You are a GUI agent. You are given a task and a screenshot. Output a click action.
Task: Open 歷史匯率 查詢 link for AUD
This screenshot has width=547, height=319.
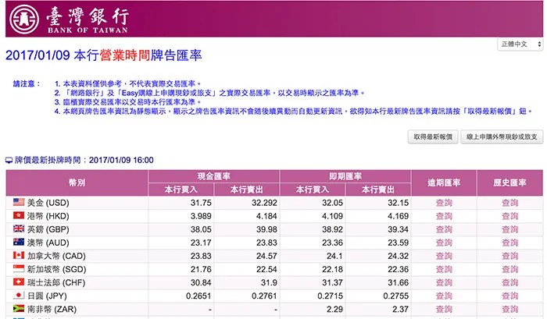(509, 243)
